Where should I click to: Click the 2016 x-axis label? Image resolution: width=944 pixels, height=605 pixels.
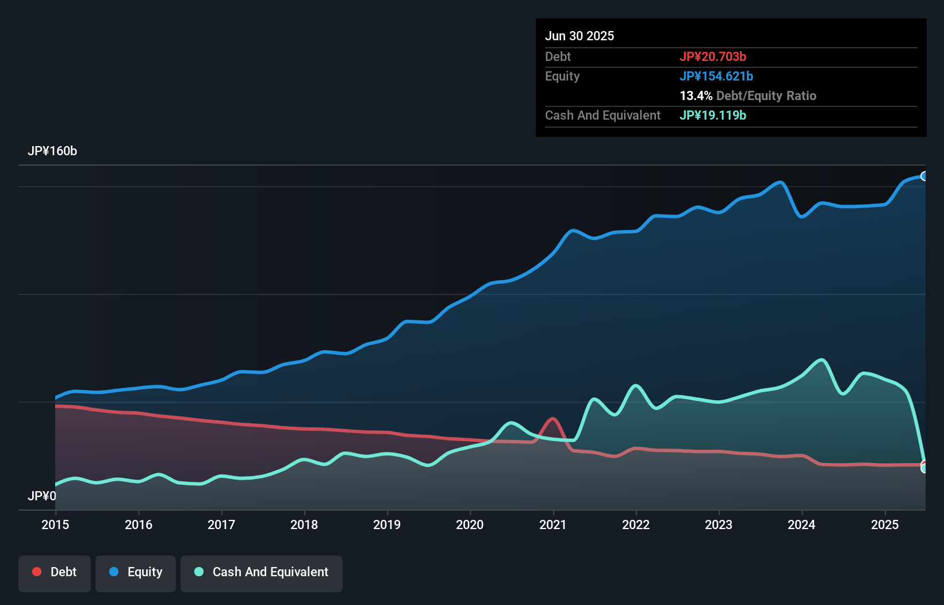[139, 524]
